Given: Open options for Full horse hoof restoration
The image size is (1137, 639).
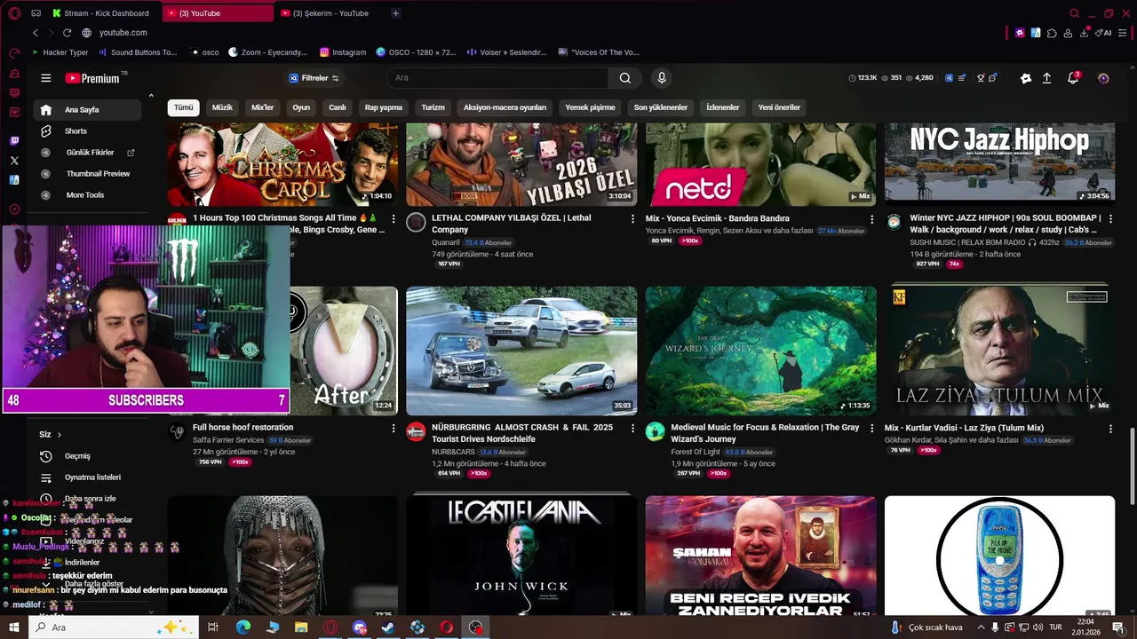Looking at the screenshot, I should click(x=394, y=428).
